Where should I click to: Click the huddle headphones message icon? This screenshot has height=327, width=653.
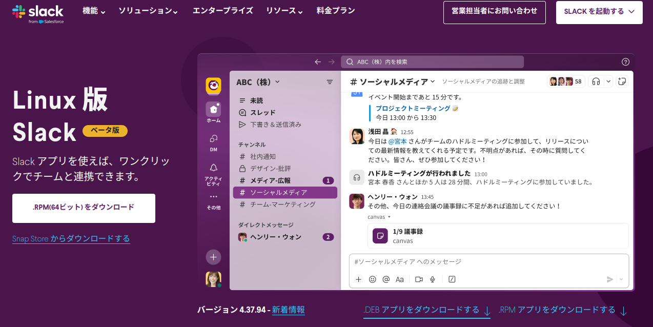click(x=357, y=177)
